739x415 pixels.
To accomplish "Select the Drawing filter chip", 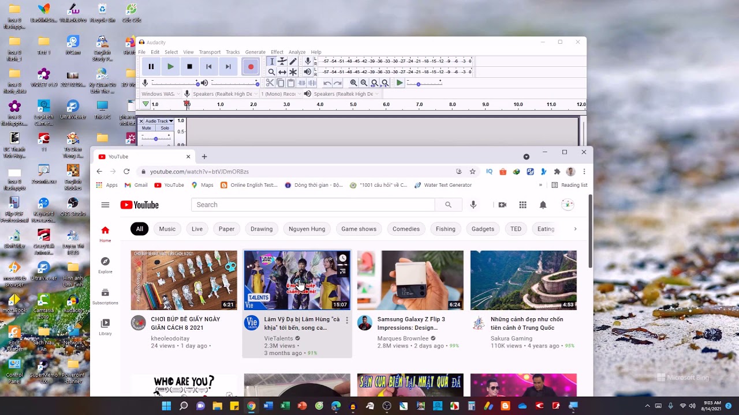I will click(x=262, y=229).
